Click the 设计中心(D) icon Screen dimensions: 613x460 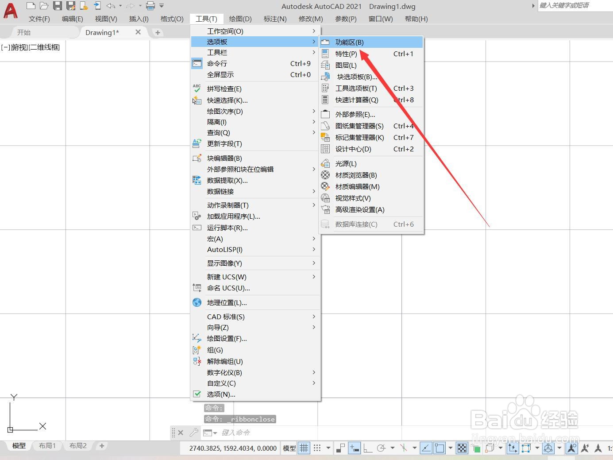pos(325,149)
